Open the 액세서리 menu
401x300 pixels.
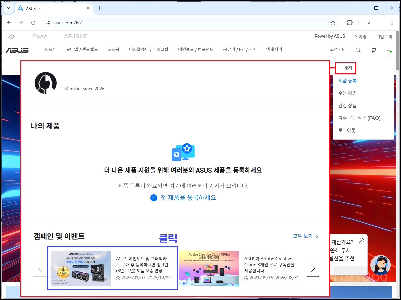(x=274, y=49)
